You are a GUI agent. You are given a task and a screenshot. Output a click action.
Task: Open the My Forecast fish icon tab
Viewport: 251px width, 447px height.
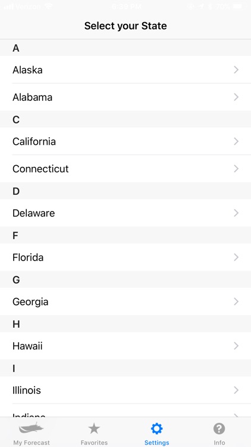pos(32,428)
